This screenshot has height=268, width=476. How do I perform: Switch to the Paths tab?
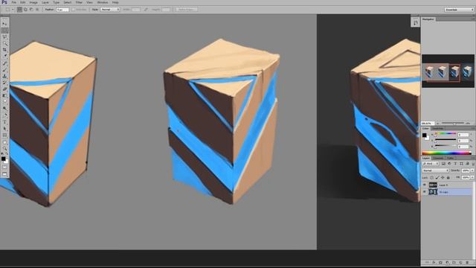(x=451, y=158)
